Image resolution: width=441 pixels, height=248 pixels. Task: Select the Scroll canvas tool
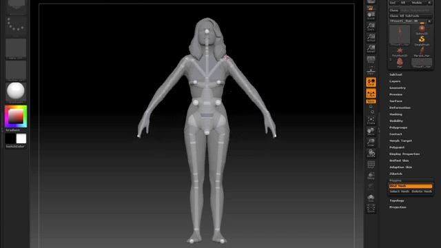point(371,15)
